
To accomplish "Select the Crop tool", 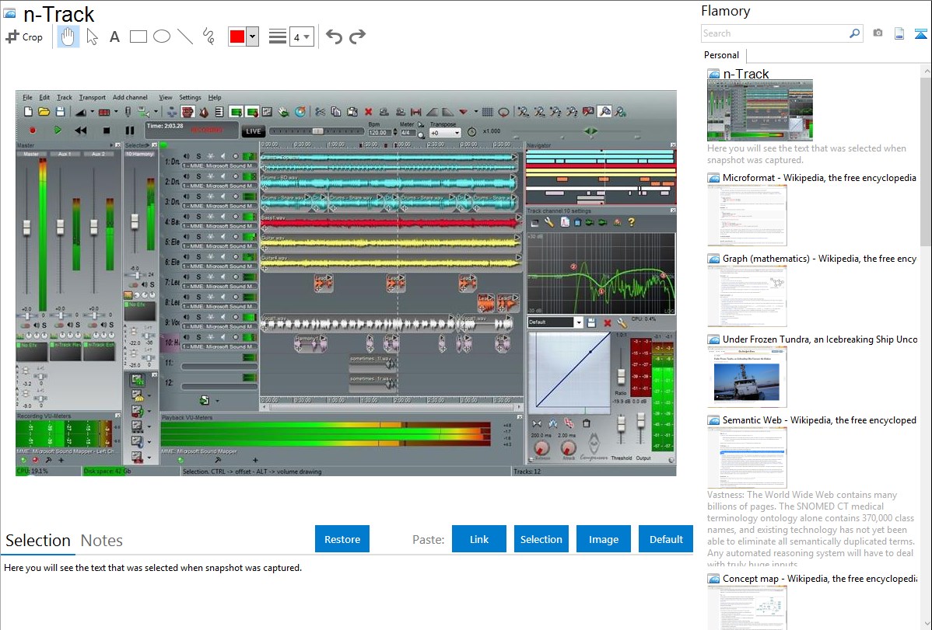I will click(24, 37).
